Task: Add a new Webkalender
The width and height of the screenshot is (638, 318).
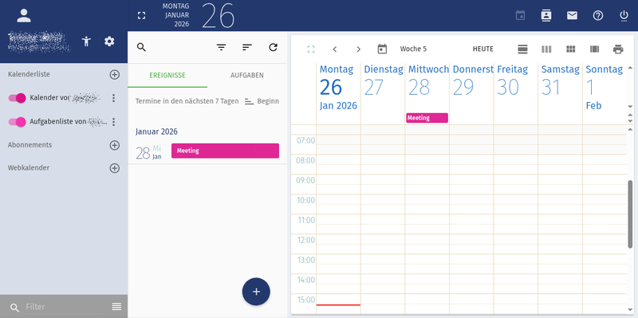Action: tap(115, 168)
